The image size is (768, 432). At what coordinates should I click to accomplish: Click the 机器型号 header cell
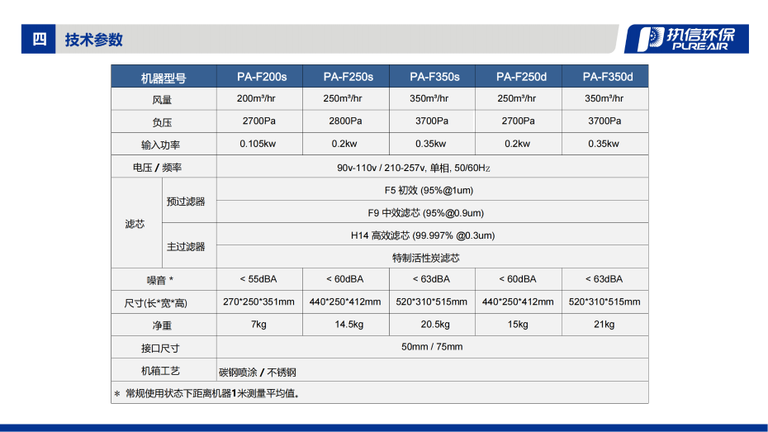point(163,78)
